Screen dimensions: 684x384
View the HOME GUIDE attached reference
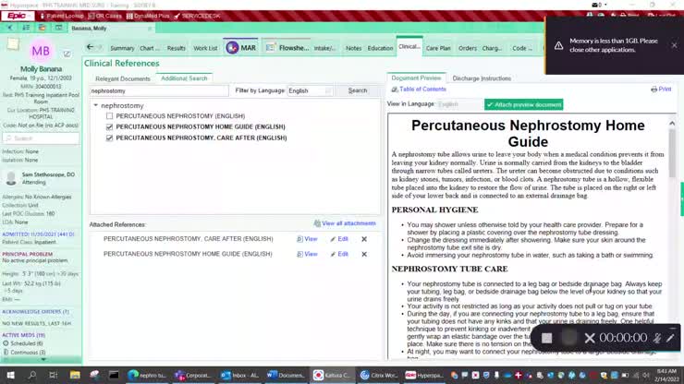(307, 254)
